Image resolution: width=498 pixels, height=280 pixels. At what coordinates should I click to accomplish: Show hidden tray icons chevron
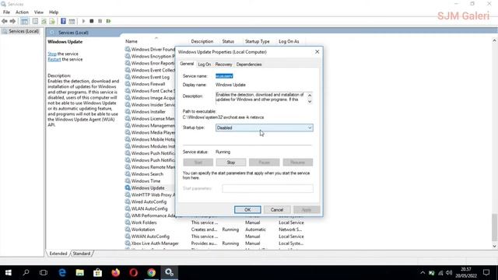(423, 273)
